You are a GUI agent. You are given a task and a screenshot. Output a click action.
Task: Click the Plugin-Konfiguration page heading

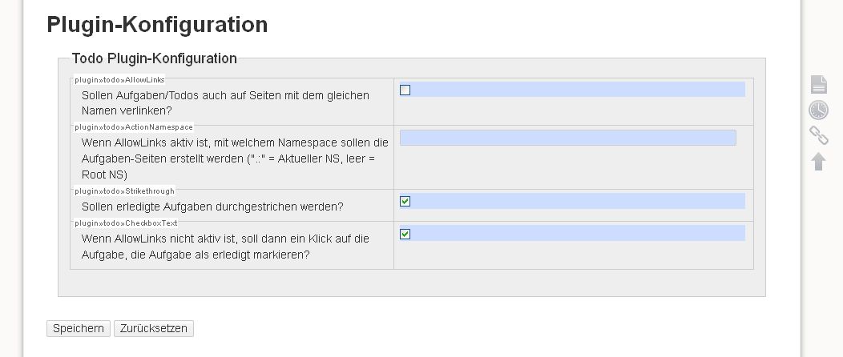click(157, 25)
